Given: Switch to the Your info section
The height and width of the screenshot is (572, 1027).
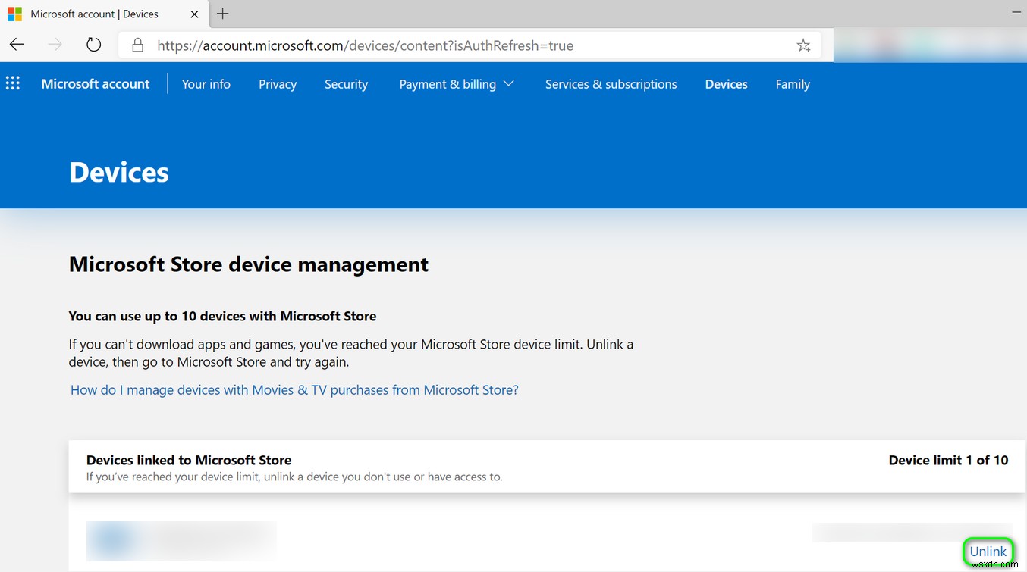Looking at the screenshot, I should (206, 84).
